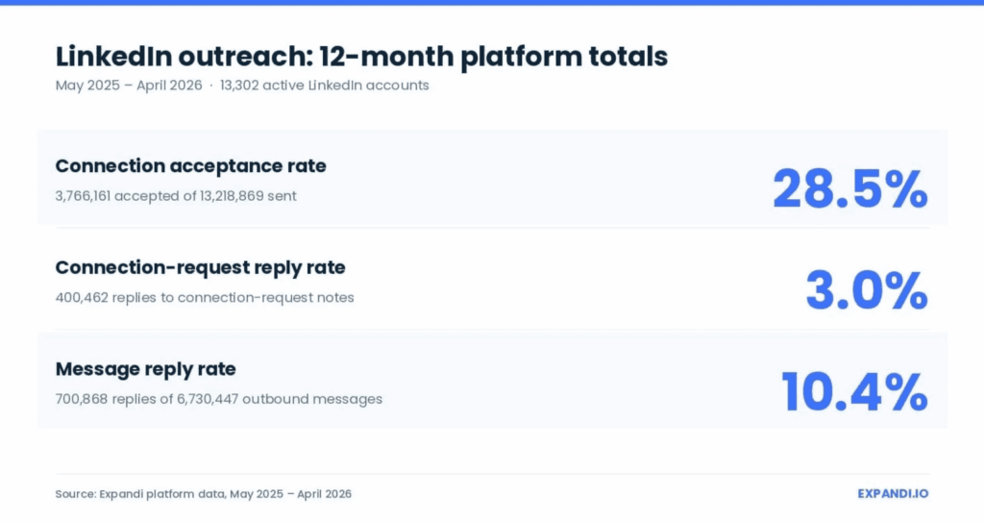The width and height of the screenshot is (984, 523).
Task: Click the Source: Expandi platform data footnote
Action: 204,494
